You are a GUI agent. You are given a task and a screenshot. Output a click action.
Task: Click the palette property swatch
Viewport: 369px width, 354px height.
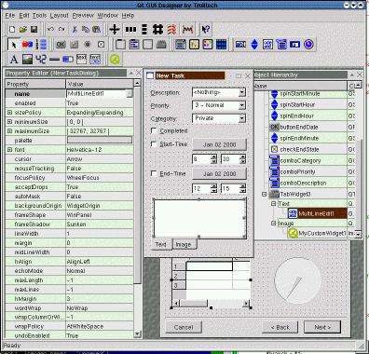(100, 141)
